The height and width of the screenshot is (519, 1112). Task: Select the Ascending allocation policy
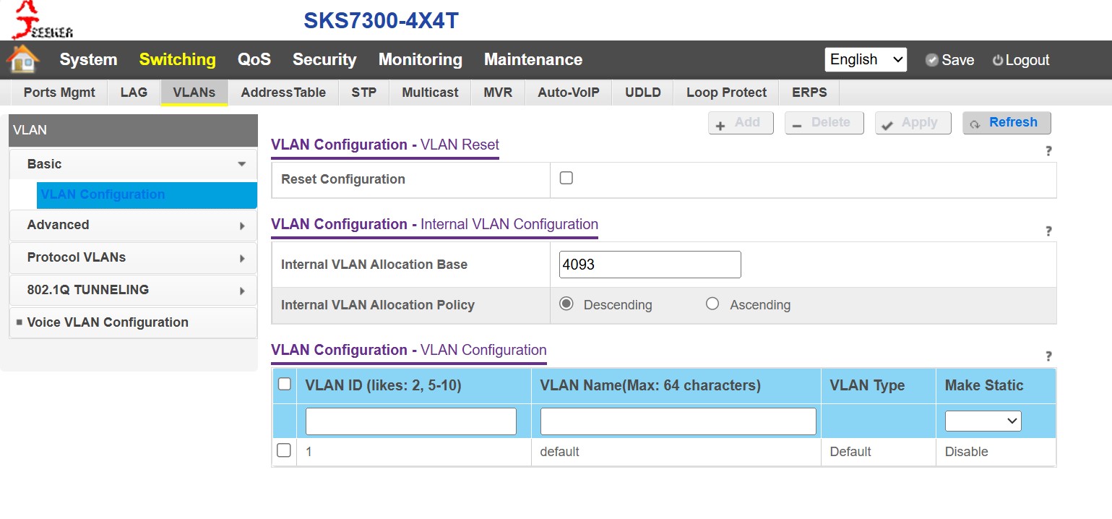pyautogui.click(x=712, y=304)
